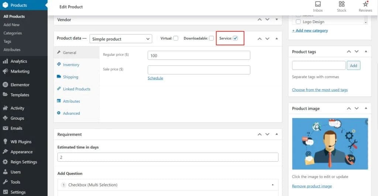378x196 pixels.
Task: Collapse the Requirement panel with triangle toggle
Action: coord(276,134)
